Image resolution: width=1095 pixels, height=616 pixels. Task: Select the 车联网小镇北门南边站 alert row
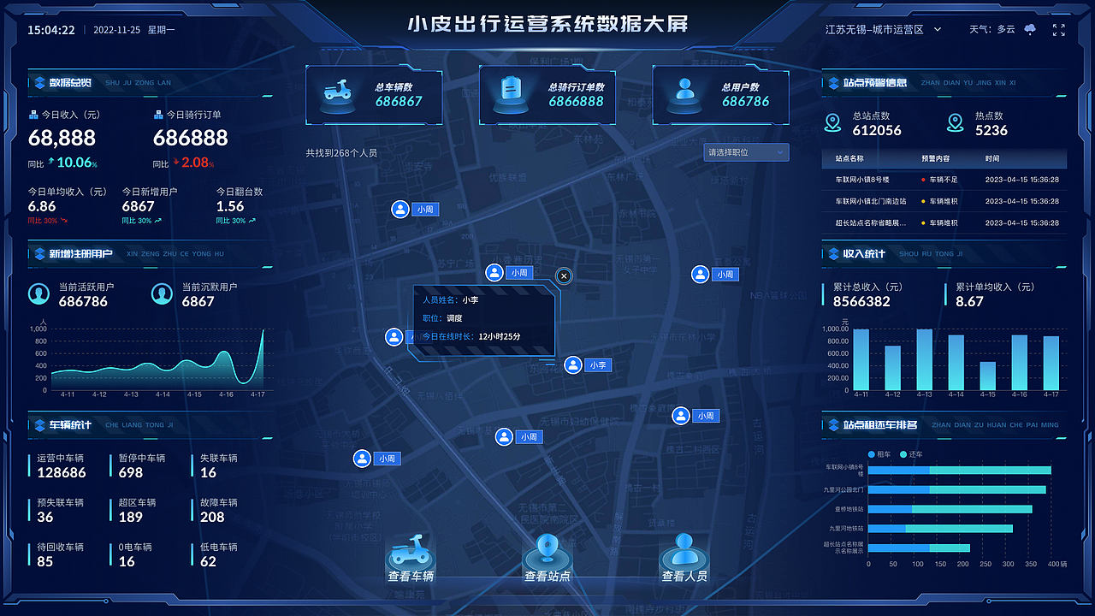[x=944, y=201]
